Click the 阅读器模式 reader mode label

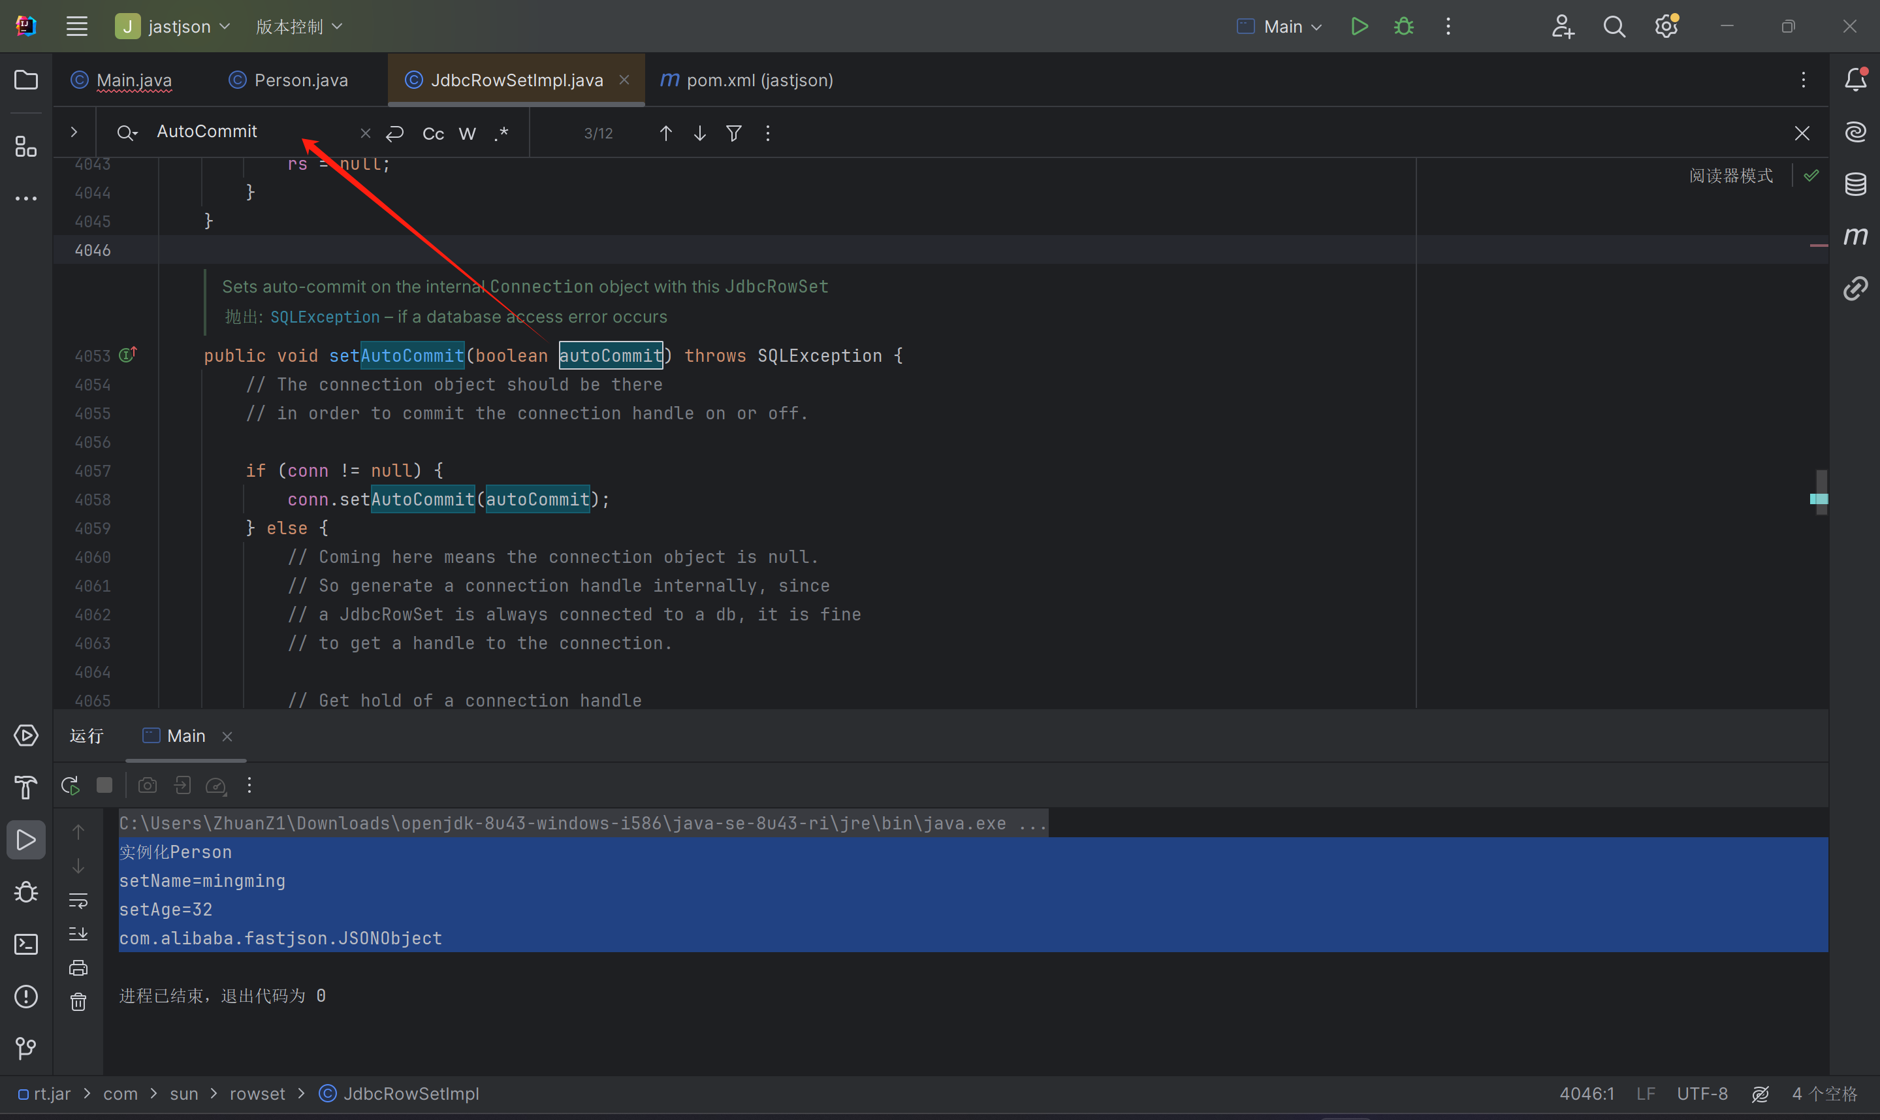pos(1730,175)
